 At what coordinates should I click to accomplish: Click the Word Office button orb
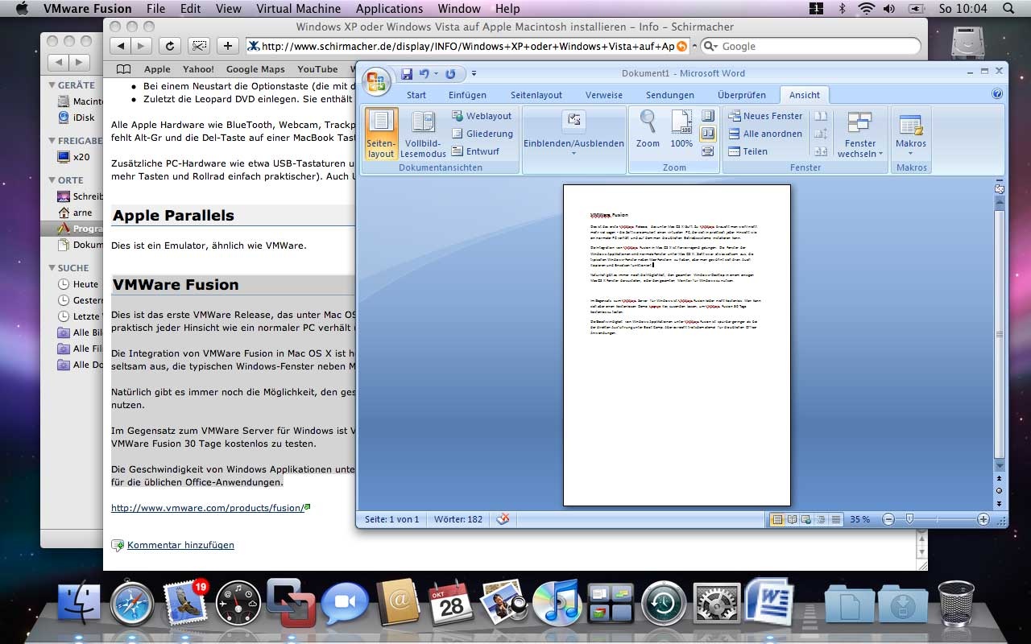pyautogui.click(x=376, y=81)
